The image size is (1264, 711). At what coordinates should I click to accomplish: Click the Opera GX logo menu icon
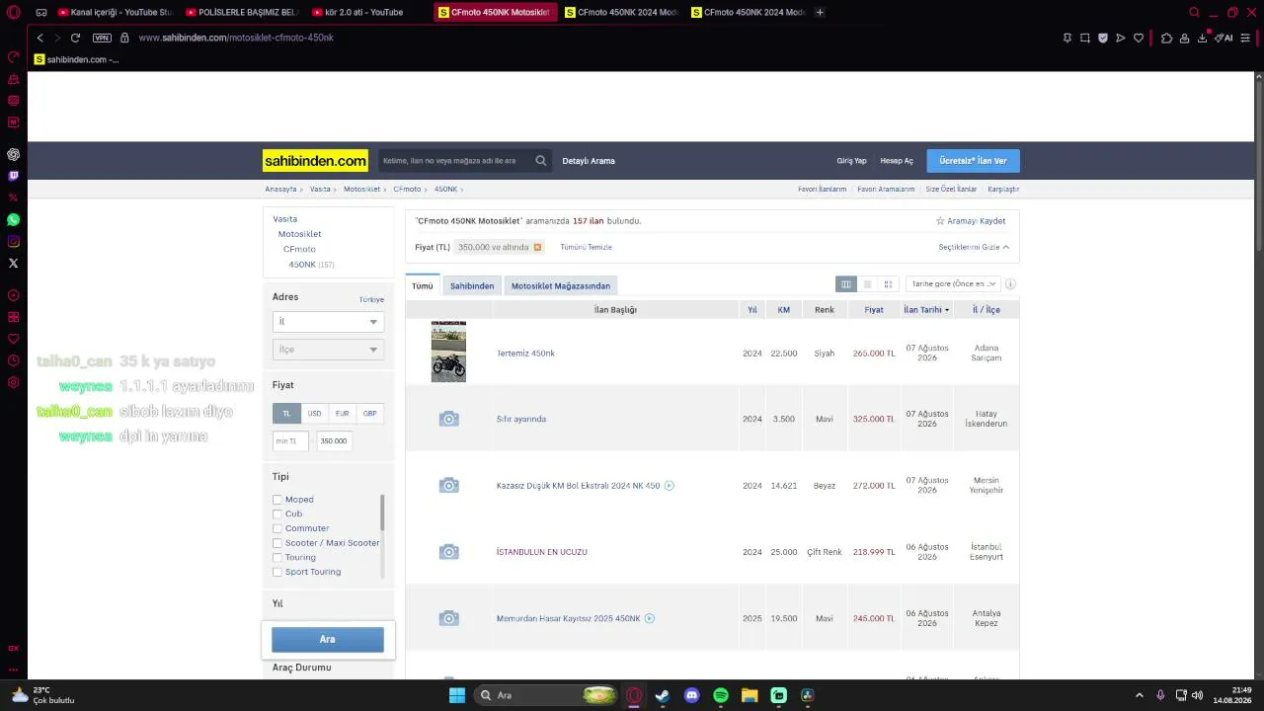[13, 13]
